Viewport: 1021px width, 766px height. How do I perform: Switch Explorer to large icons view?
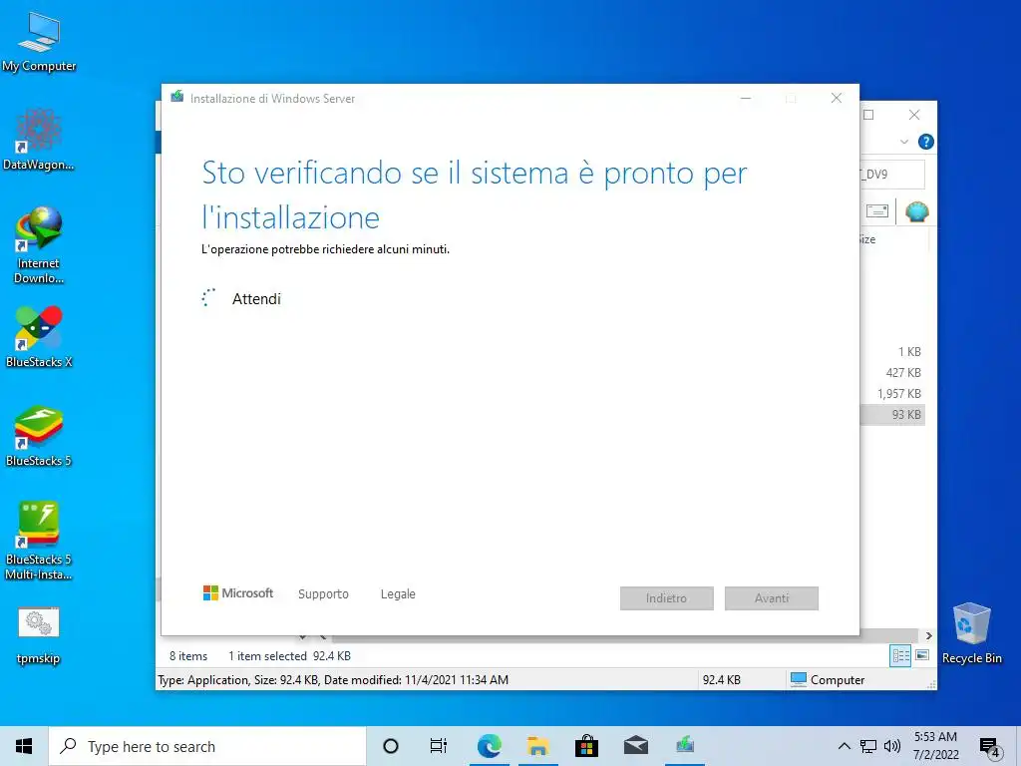(x=922, y=655)
